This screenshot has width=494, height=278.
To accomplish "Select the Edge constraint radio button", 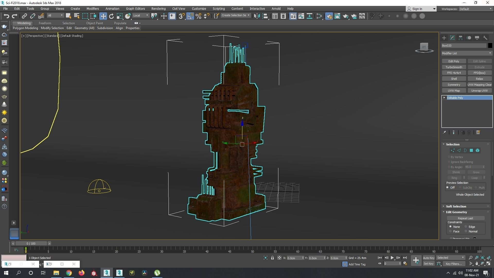I will coord(466,227).
